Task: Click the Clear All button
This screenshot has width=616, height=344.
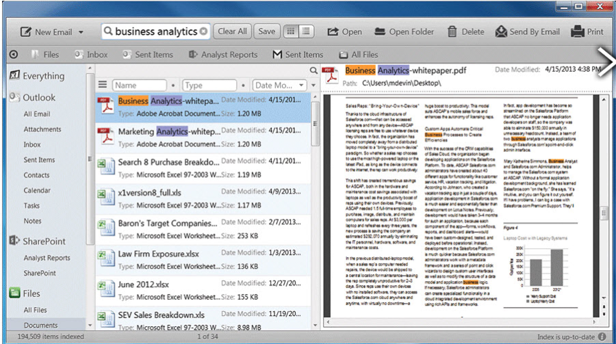Action: click(232, 31)
